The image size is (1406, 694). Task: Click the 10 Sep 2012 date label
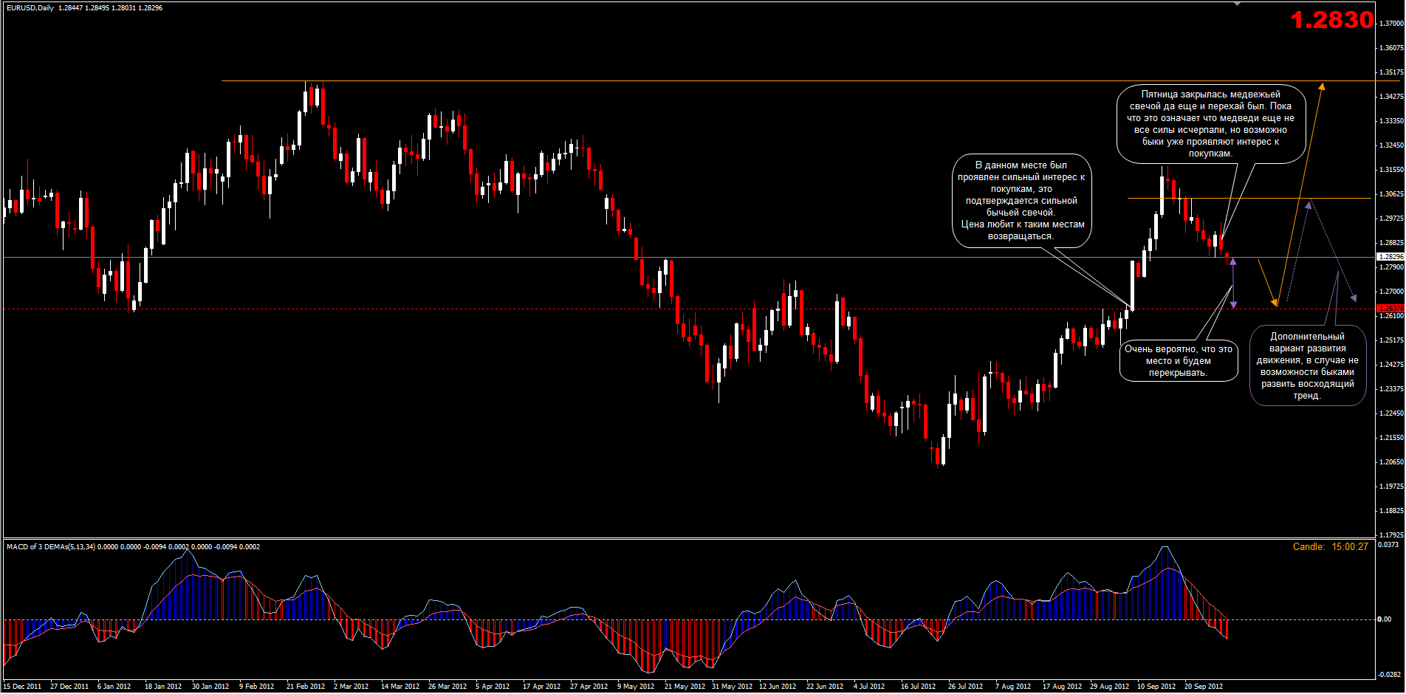1156,687
